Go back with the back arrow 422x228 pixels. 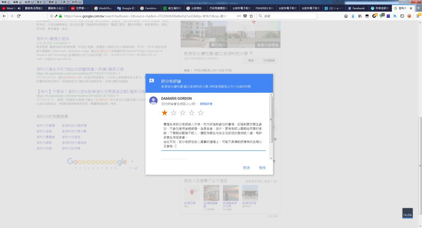(5, 16)
